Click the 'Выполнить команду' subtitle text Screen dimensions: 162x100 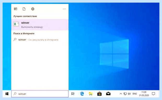click(x=32, y=27)
